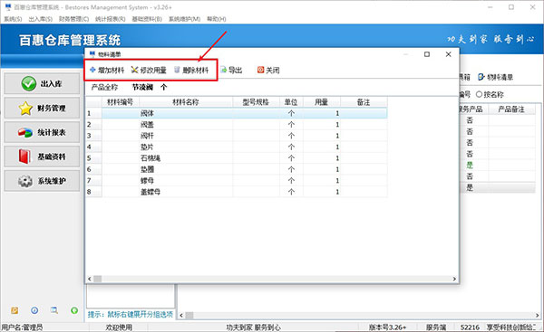Click the 备注 column header

click(364, 102)
